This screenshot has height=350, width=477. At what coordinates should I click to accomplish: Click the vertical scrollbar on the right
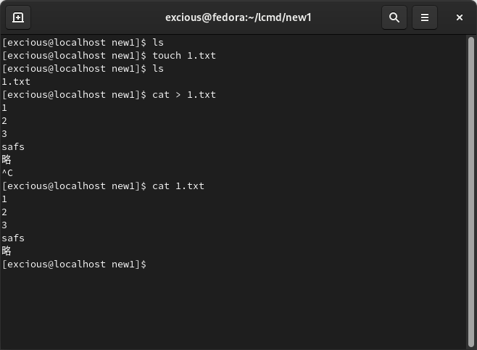(470, 192)
